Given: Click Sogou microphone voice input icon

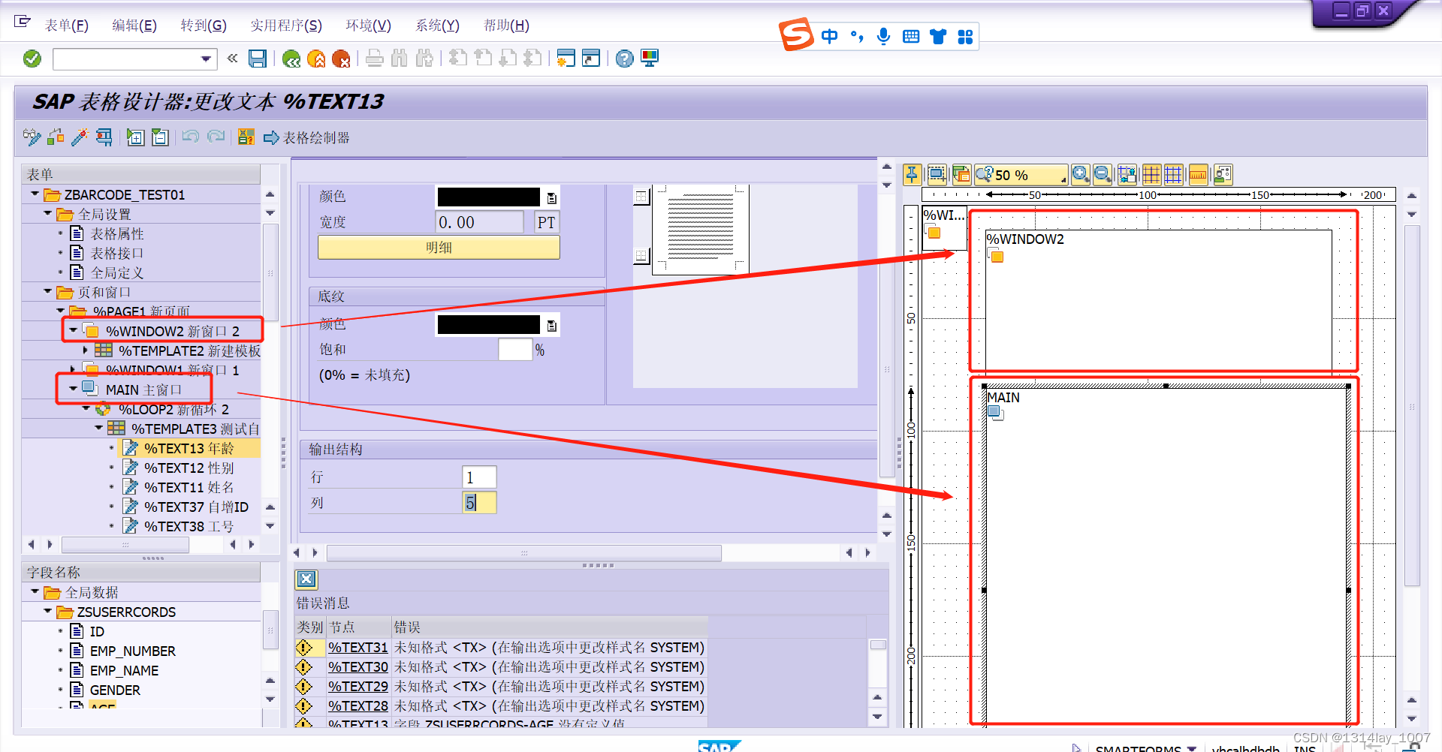Looking at the screenshot, I should (x=884, y=36).
